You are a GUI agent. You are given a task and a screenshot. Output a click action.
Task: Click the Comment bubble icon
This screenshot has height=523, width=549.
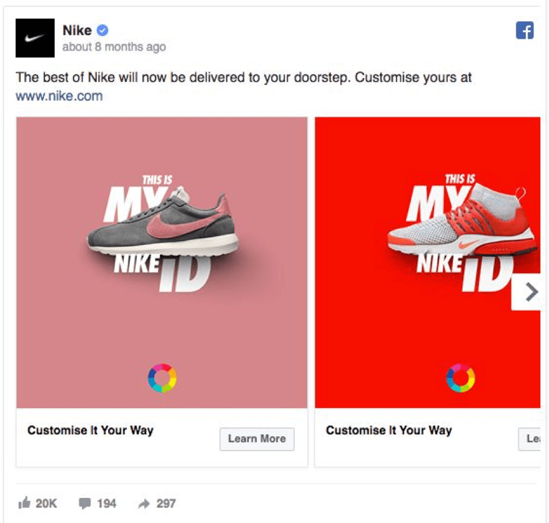[84, 503]
